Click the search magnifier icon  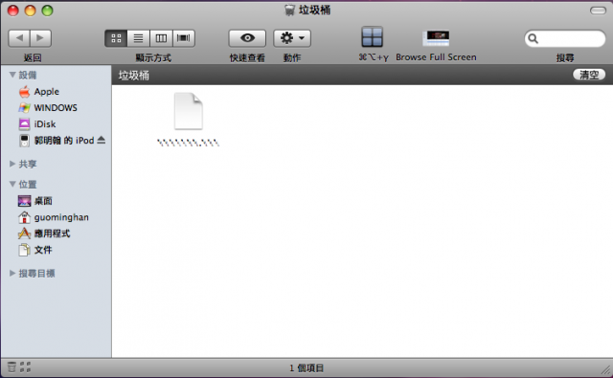[533, 38]
